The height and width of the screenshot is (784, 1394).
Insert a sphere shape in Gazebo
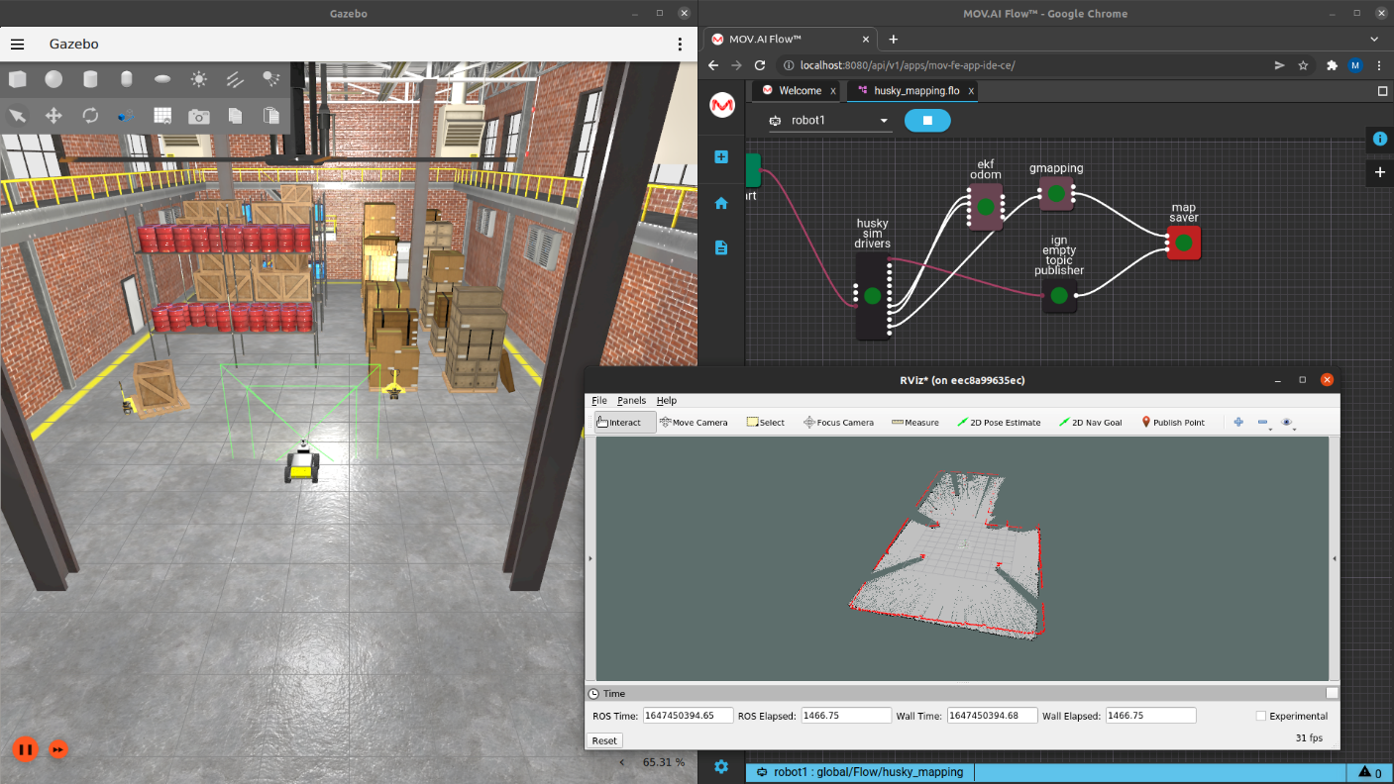click(x=54, y=79)
